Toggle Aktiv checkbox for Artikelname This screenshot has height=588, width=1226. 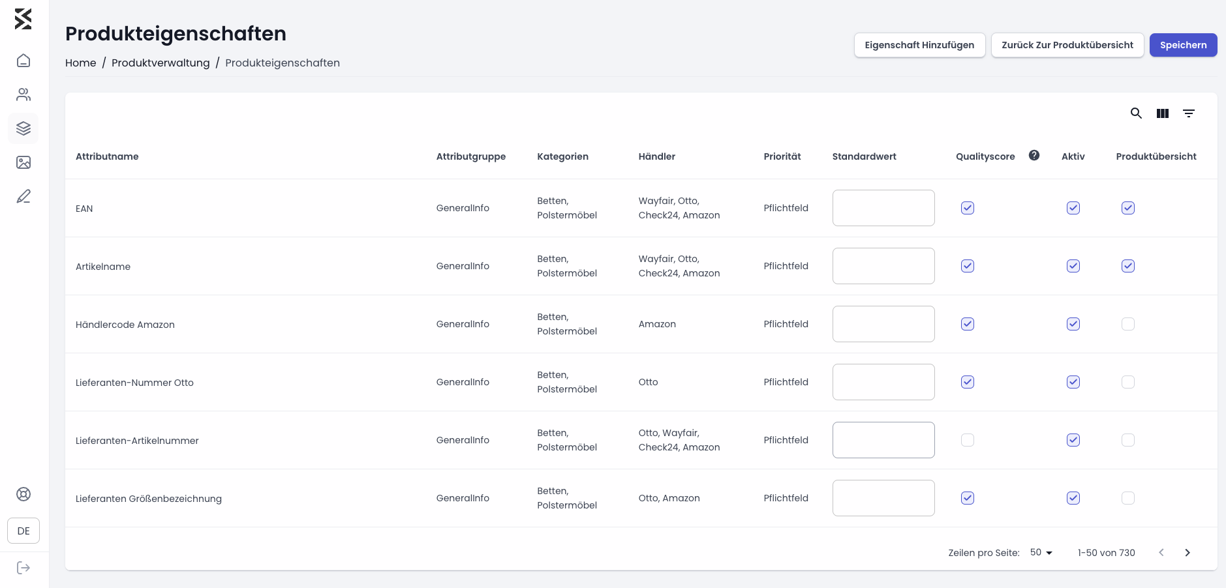1073,266
